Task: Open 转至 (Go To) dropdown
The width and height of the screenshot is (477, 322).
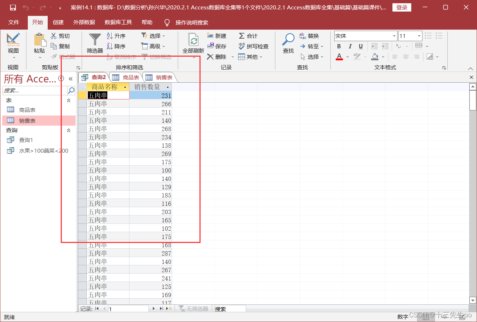Action: coord(311,46)
